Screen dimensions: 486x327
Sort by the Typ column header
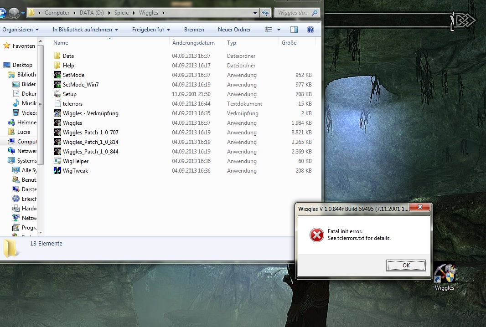[232, 43]
